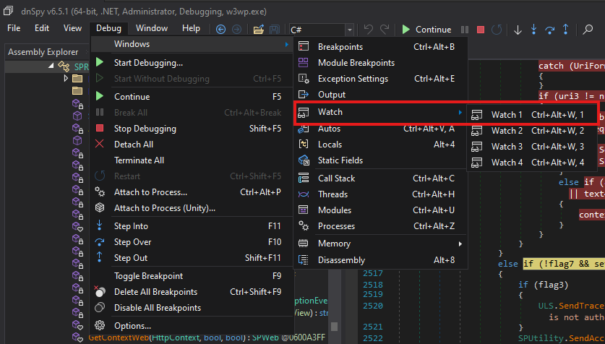605x344 pixels.
Task: Open the Output window entry
Action: pyautogui.click(x=380, y=95)
